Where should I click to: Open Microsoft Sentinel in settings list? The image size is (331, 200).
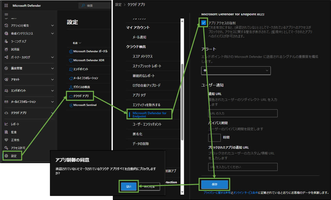coord(85,105)
